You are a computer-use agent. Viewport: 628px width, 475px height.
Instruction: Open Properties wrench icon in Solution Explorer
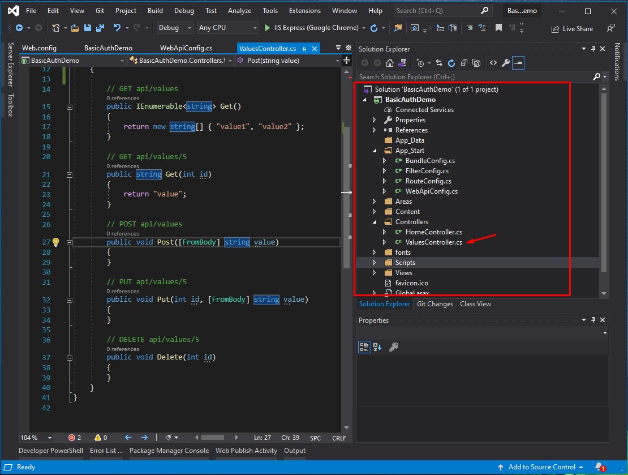(x=506, y=63)
